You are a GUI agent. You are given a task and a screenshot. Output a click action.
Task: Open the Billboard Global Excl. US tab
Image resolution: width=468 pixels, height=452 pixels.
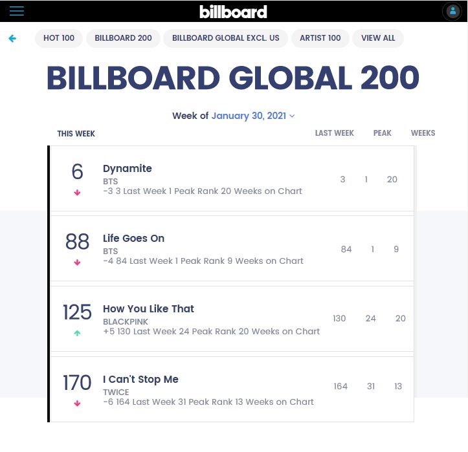tap(226, 38)
